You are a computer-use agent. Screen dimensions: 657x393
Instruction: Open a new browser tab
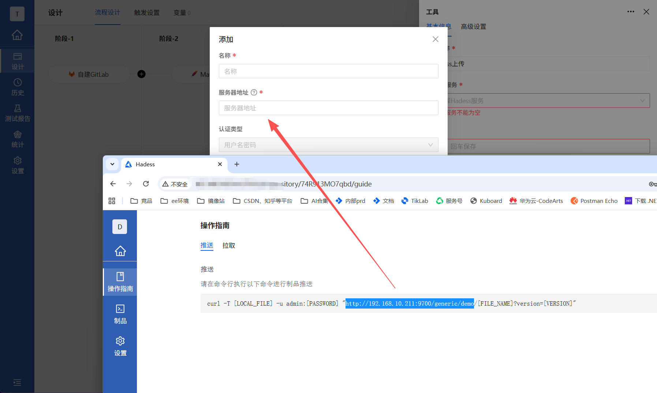(237, 164)
